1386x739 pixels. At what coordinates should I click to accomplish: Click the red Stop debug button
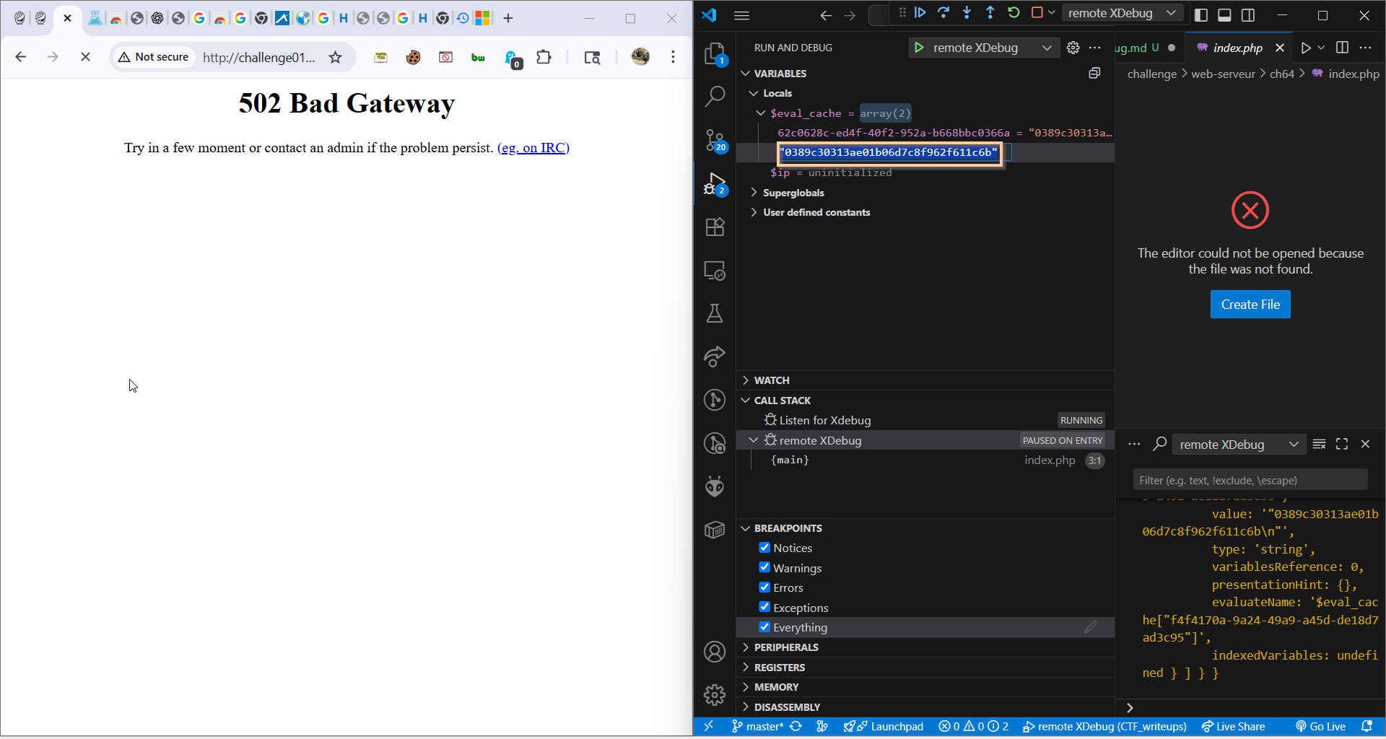[1037, 12]
